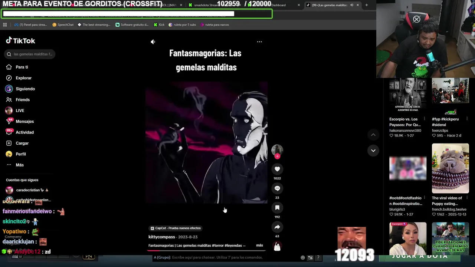Open the 'The best streaming...' bookmark

coord(94,25)
